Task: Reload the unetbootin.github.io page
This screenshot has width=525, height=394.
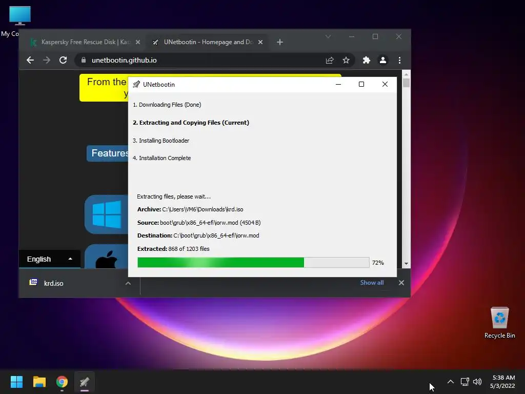Action: [63, 61]
